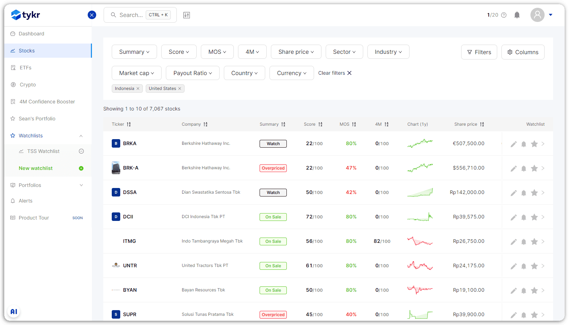The height and width of the screenshot is (325, 569).
Task: Open ITMG details chevron
Action: tap(543, 241)
